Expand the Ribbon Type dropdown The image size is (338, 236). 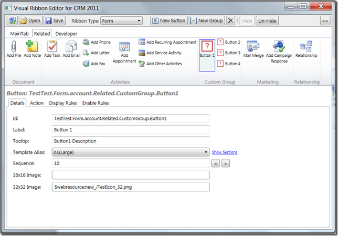[x=121, y=20]
